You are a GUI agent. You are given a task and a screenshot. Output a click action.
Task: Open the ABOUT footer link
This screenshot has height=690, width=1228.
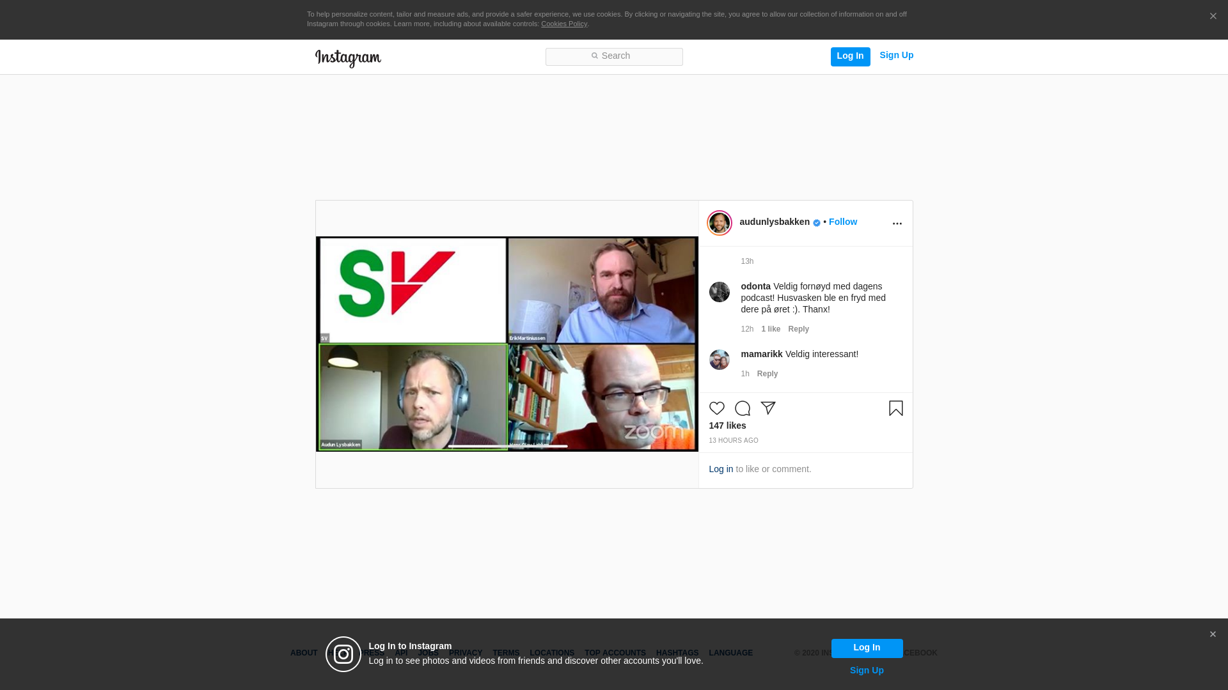(304, 654)
